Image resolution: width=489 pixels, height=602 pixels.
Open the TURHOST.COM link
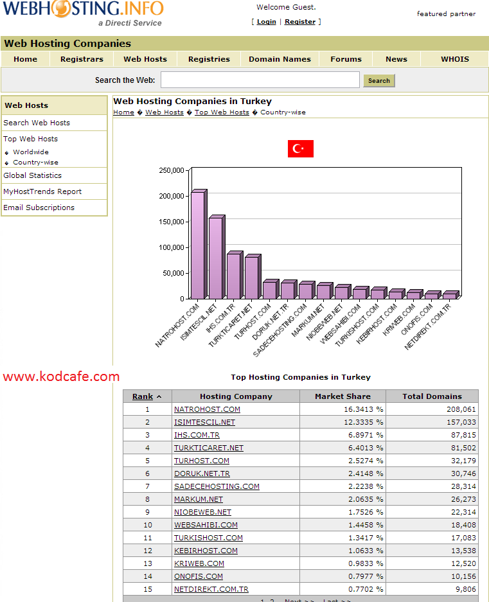(x=202, y=461)
